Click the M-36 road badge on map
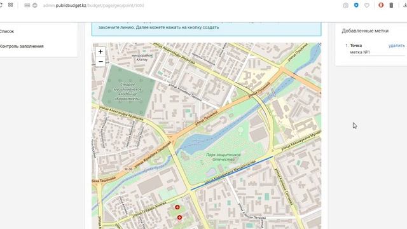This screenshot has height=229, width=407. point(128,169)
